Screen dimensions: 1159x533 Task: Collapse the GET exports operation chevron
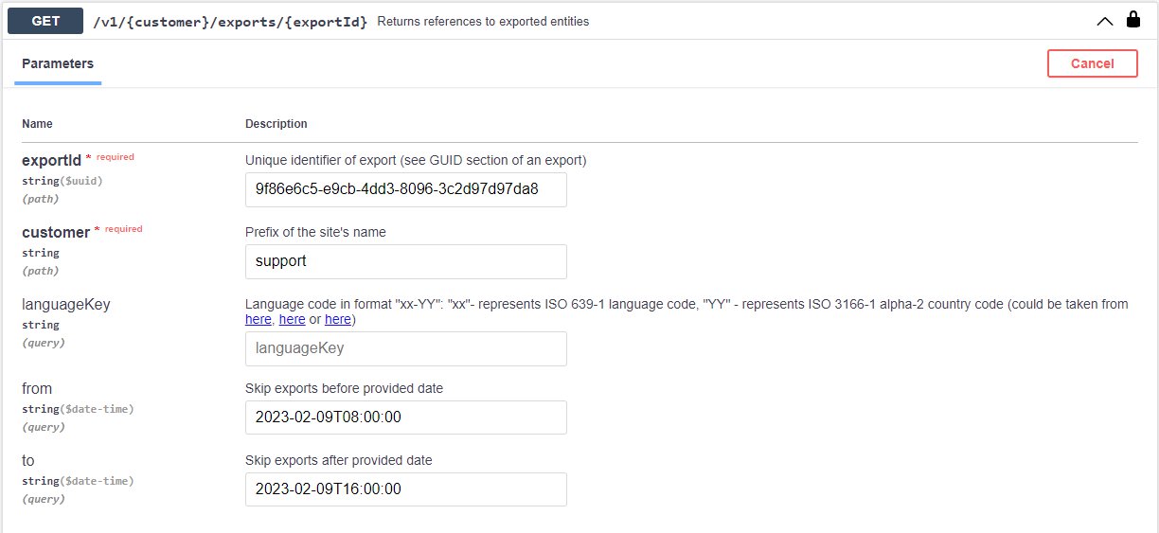pos(1104,21)
